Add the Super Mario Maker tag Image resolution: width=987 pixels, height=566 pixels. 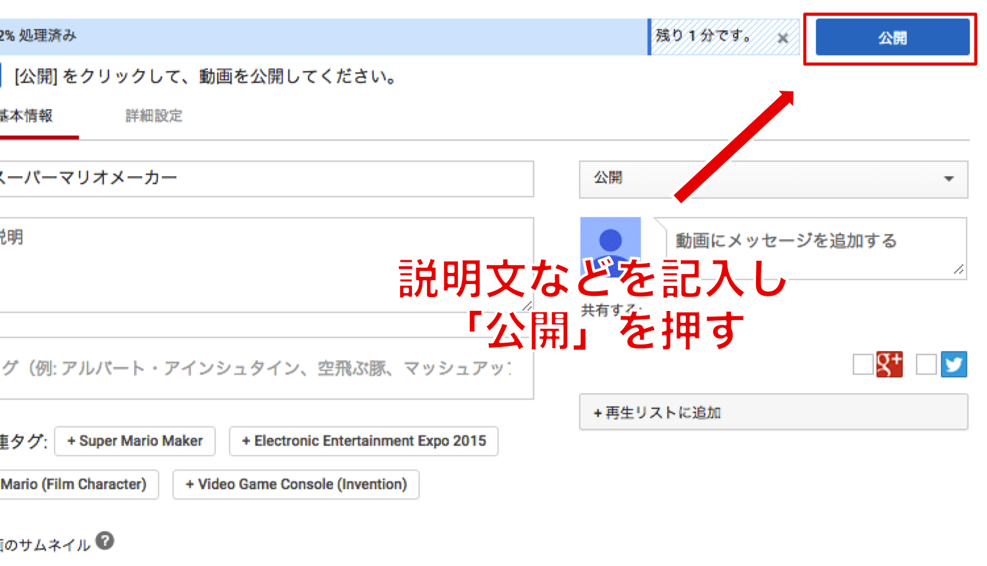coord(134,441)
